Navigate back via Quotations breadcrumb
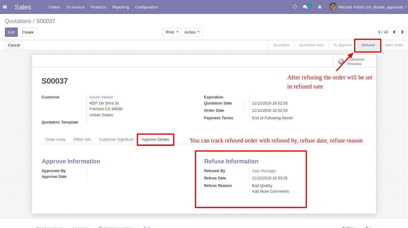This screenshot has height=228, width=408. tap(18, 21)
